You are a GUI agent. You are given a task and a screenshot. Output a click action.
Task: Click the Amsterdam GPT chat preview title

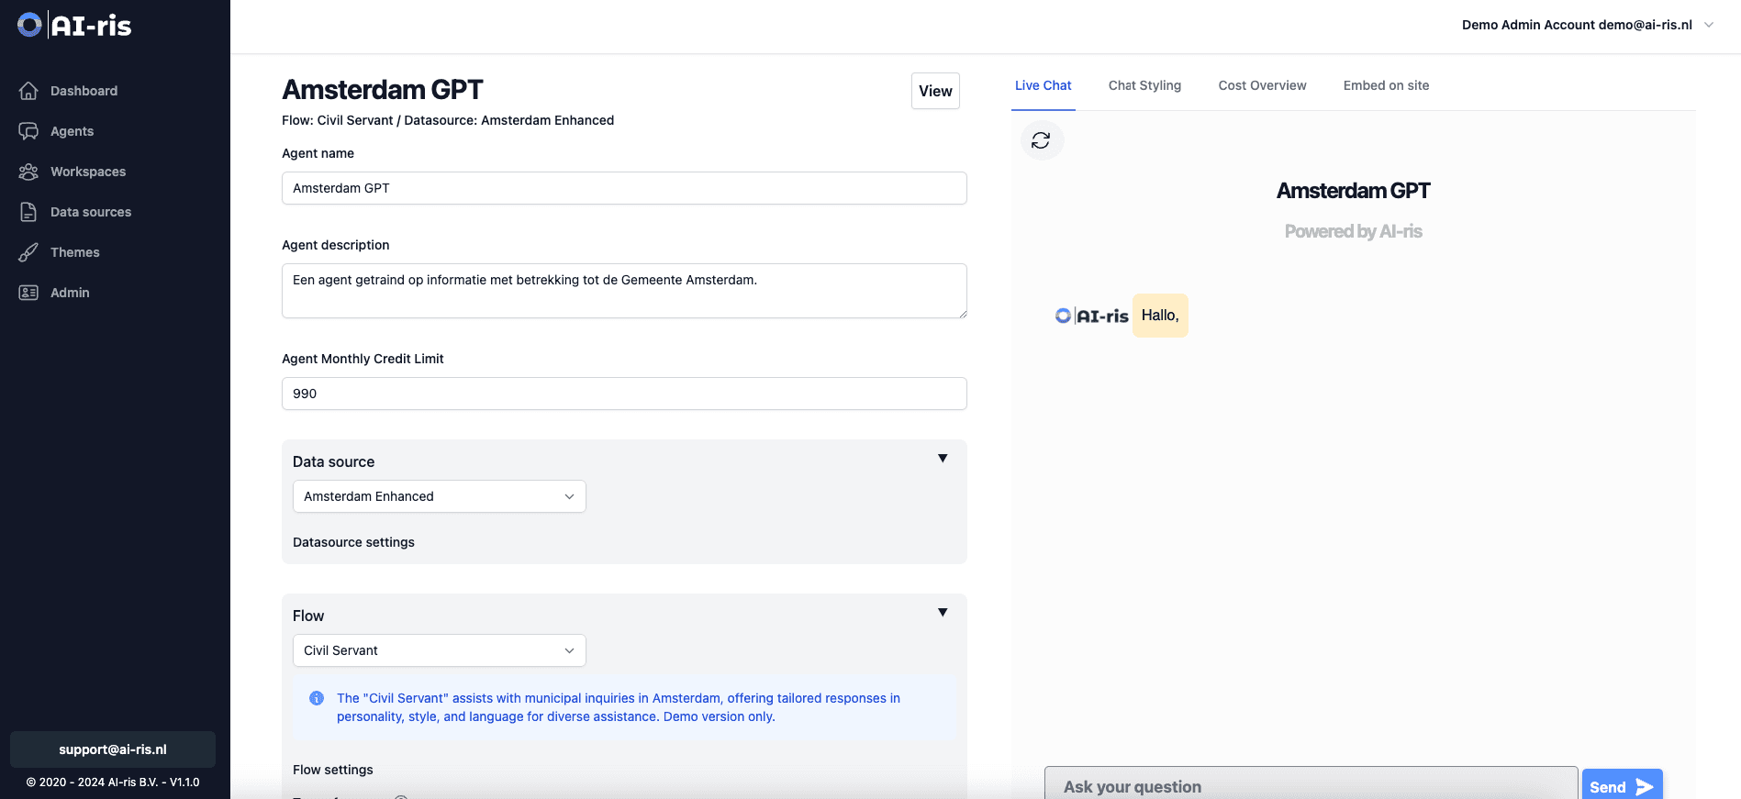point(1353,191)
